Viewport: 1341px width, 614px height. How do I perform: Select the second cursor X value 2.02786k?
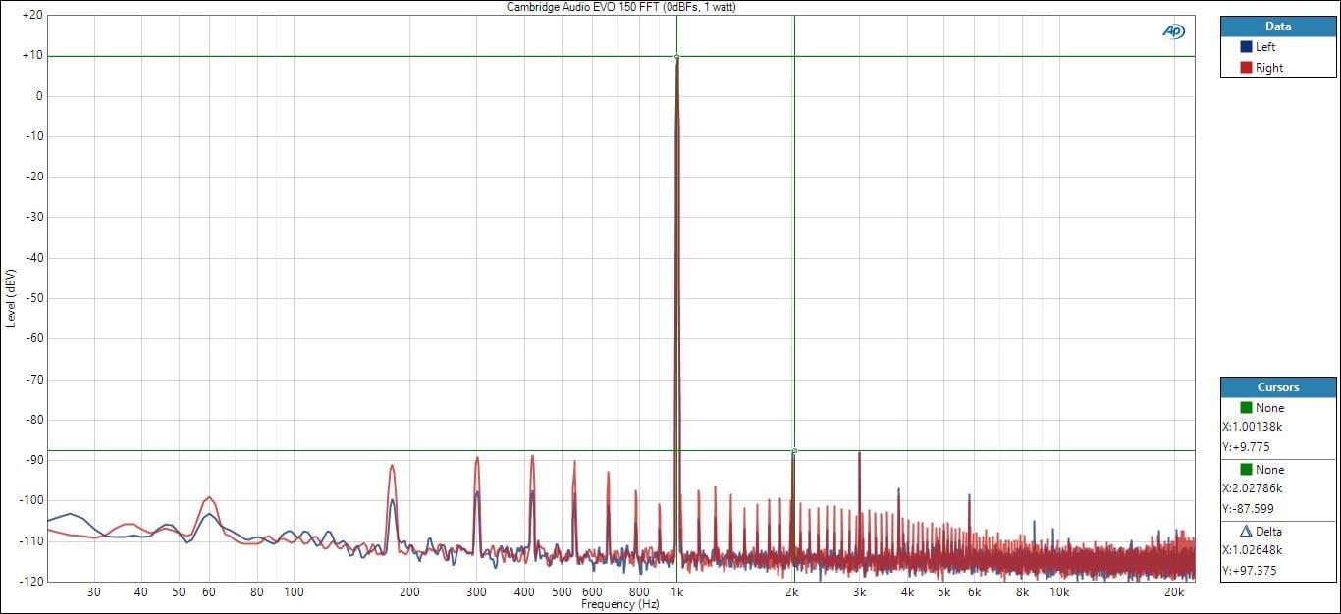click(x=1252, y=488)
